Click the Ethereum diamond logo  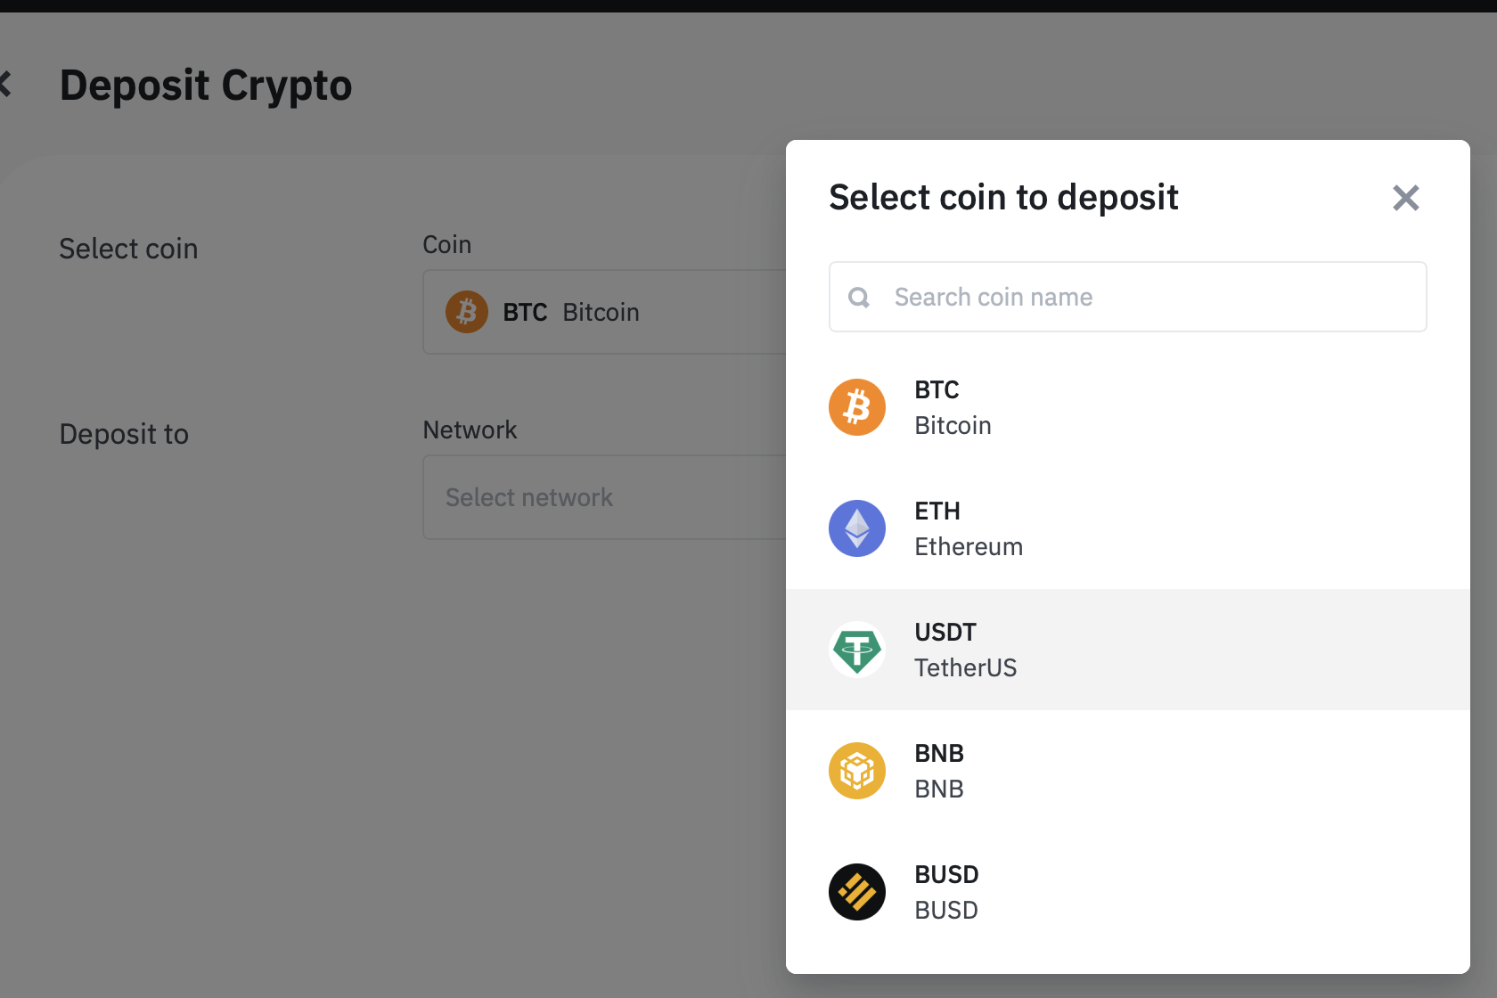click(x=857, y=528)
